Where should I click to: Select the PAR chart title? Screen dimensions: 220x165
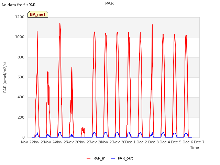[109, 3]
